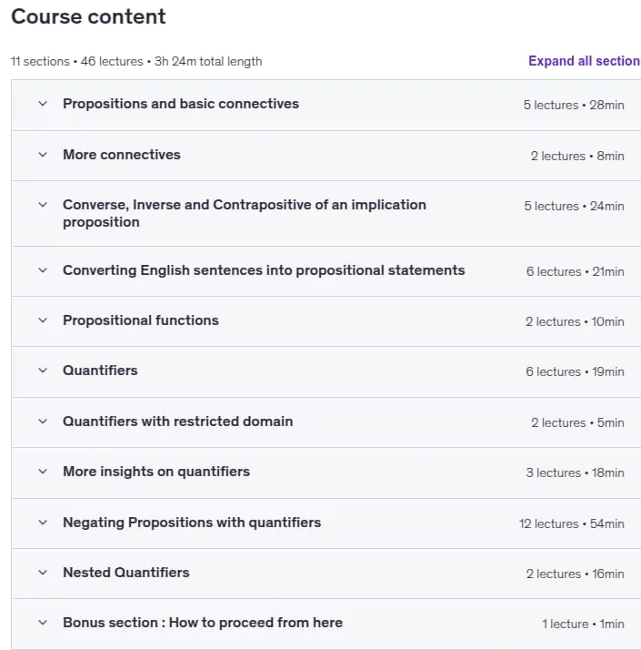This screenshot has height=650, width=641.
Task: Click chevron for Quantifiers with restricted domain
Action: pos(43,421)
